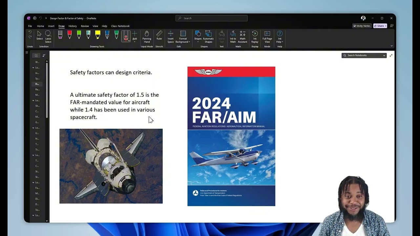Switch to Full Page View

click(x=267, y=36)
